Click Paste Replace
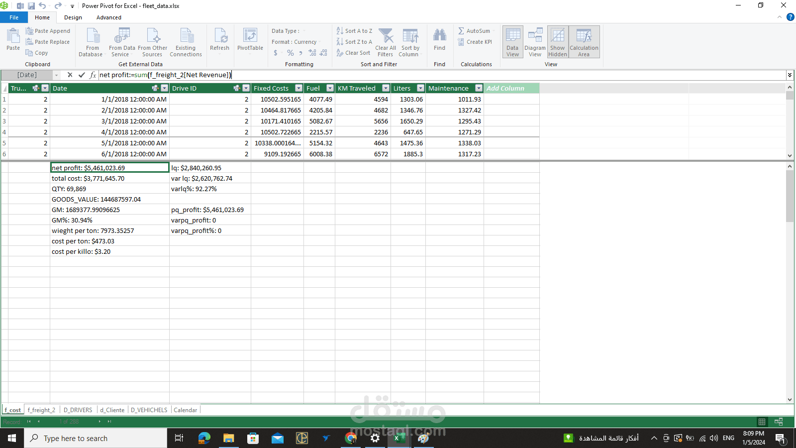This screenshot has height=448, width=796. click(x=48, y=42)
